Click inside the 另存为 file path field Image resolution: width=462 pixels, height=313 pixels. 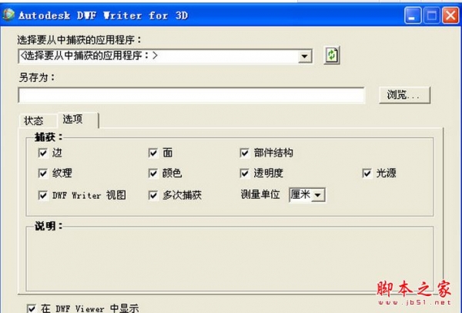pos(191,95)
